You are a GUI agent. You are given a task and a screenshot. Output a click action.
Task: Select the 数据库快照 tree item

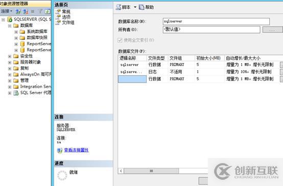[37, 38]
